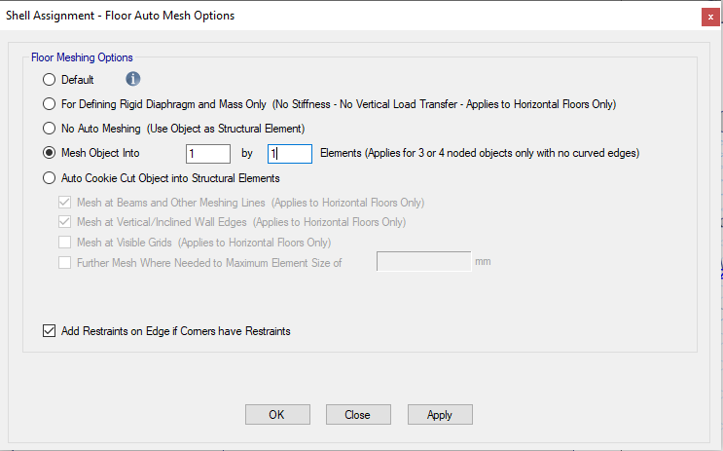The height and width of the screenshot is (451, 723).
Task: Toggle Add Restraints on Edge checkbox
Action: pyautogui.click(x=50, y=331)
